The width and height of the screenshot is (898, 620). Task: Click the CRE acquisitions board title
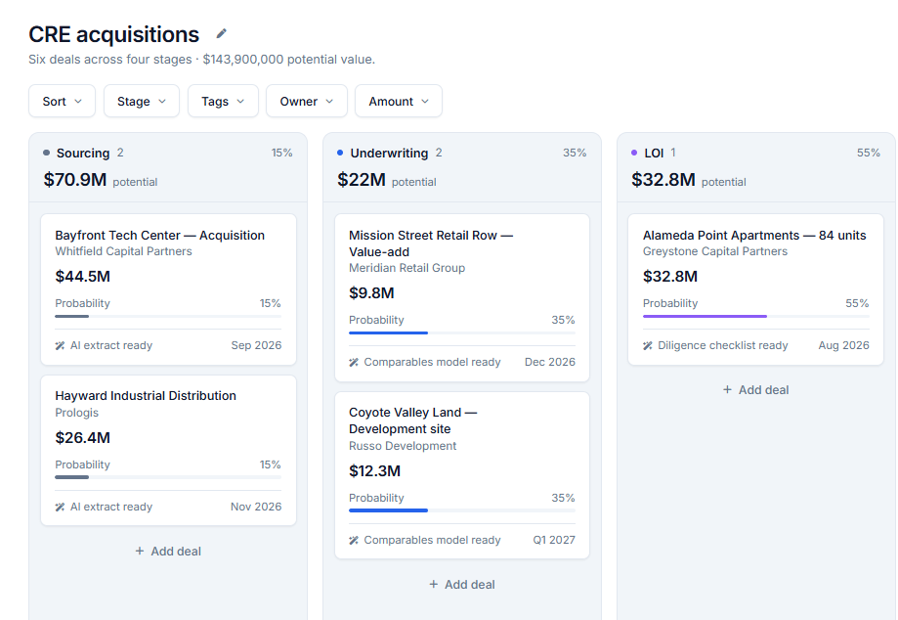114,34
